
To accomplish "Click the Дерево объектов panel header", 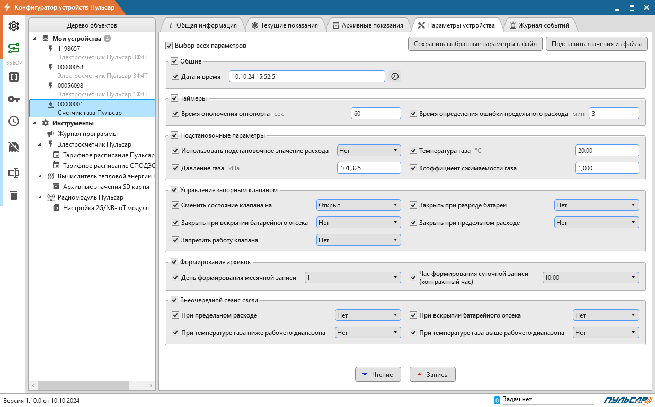I will [92, 25].
